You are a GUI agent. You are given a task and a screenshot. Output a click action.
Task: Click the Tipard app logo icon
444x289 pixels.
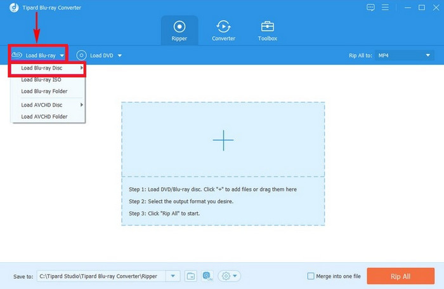pyautogui.click(x=14, y=8)
